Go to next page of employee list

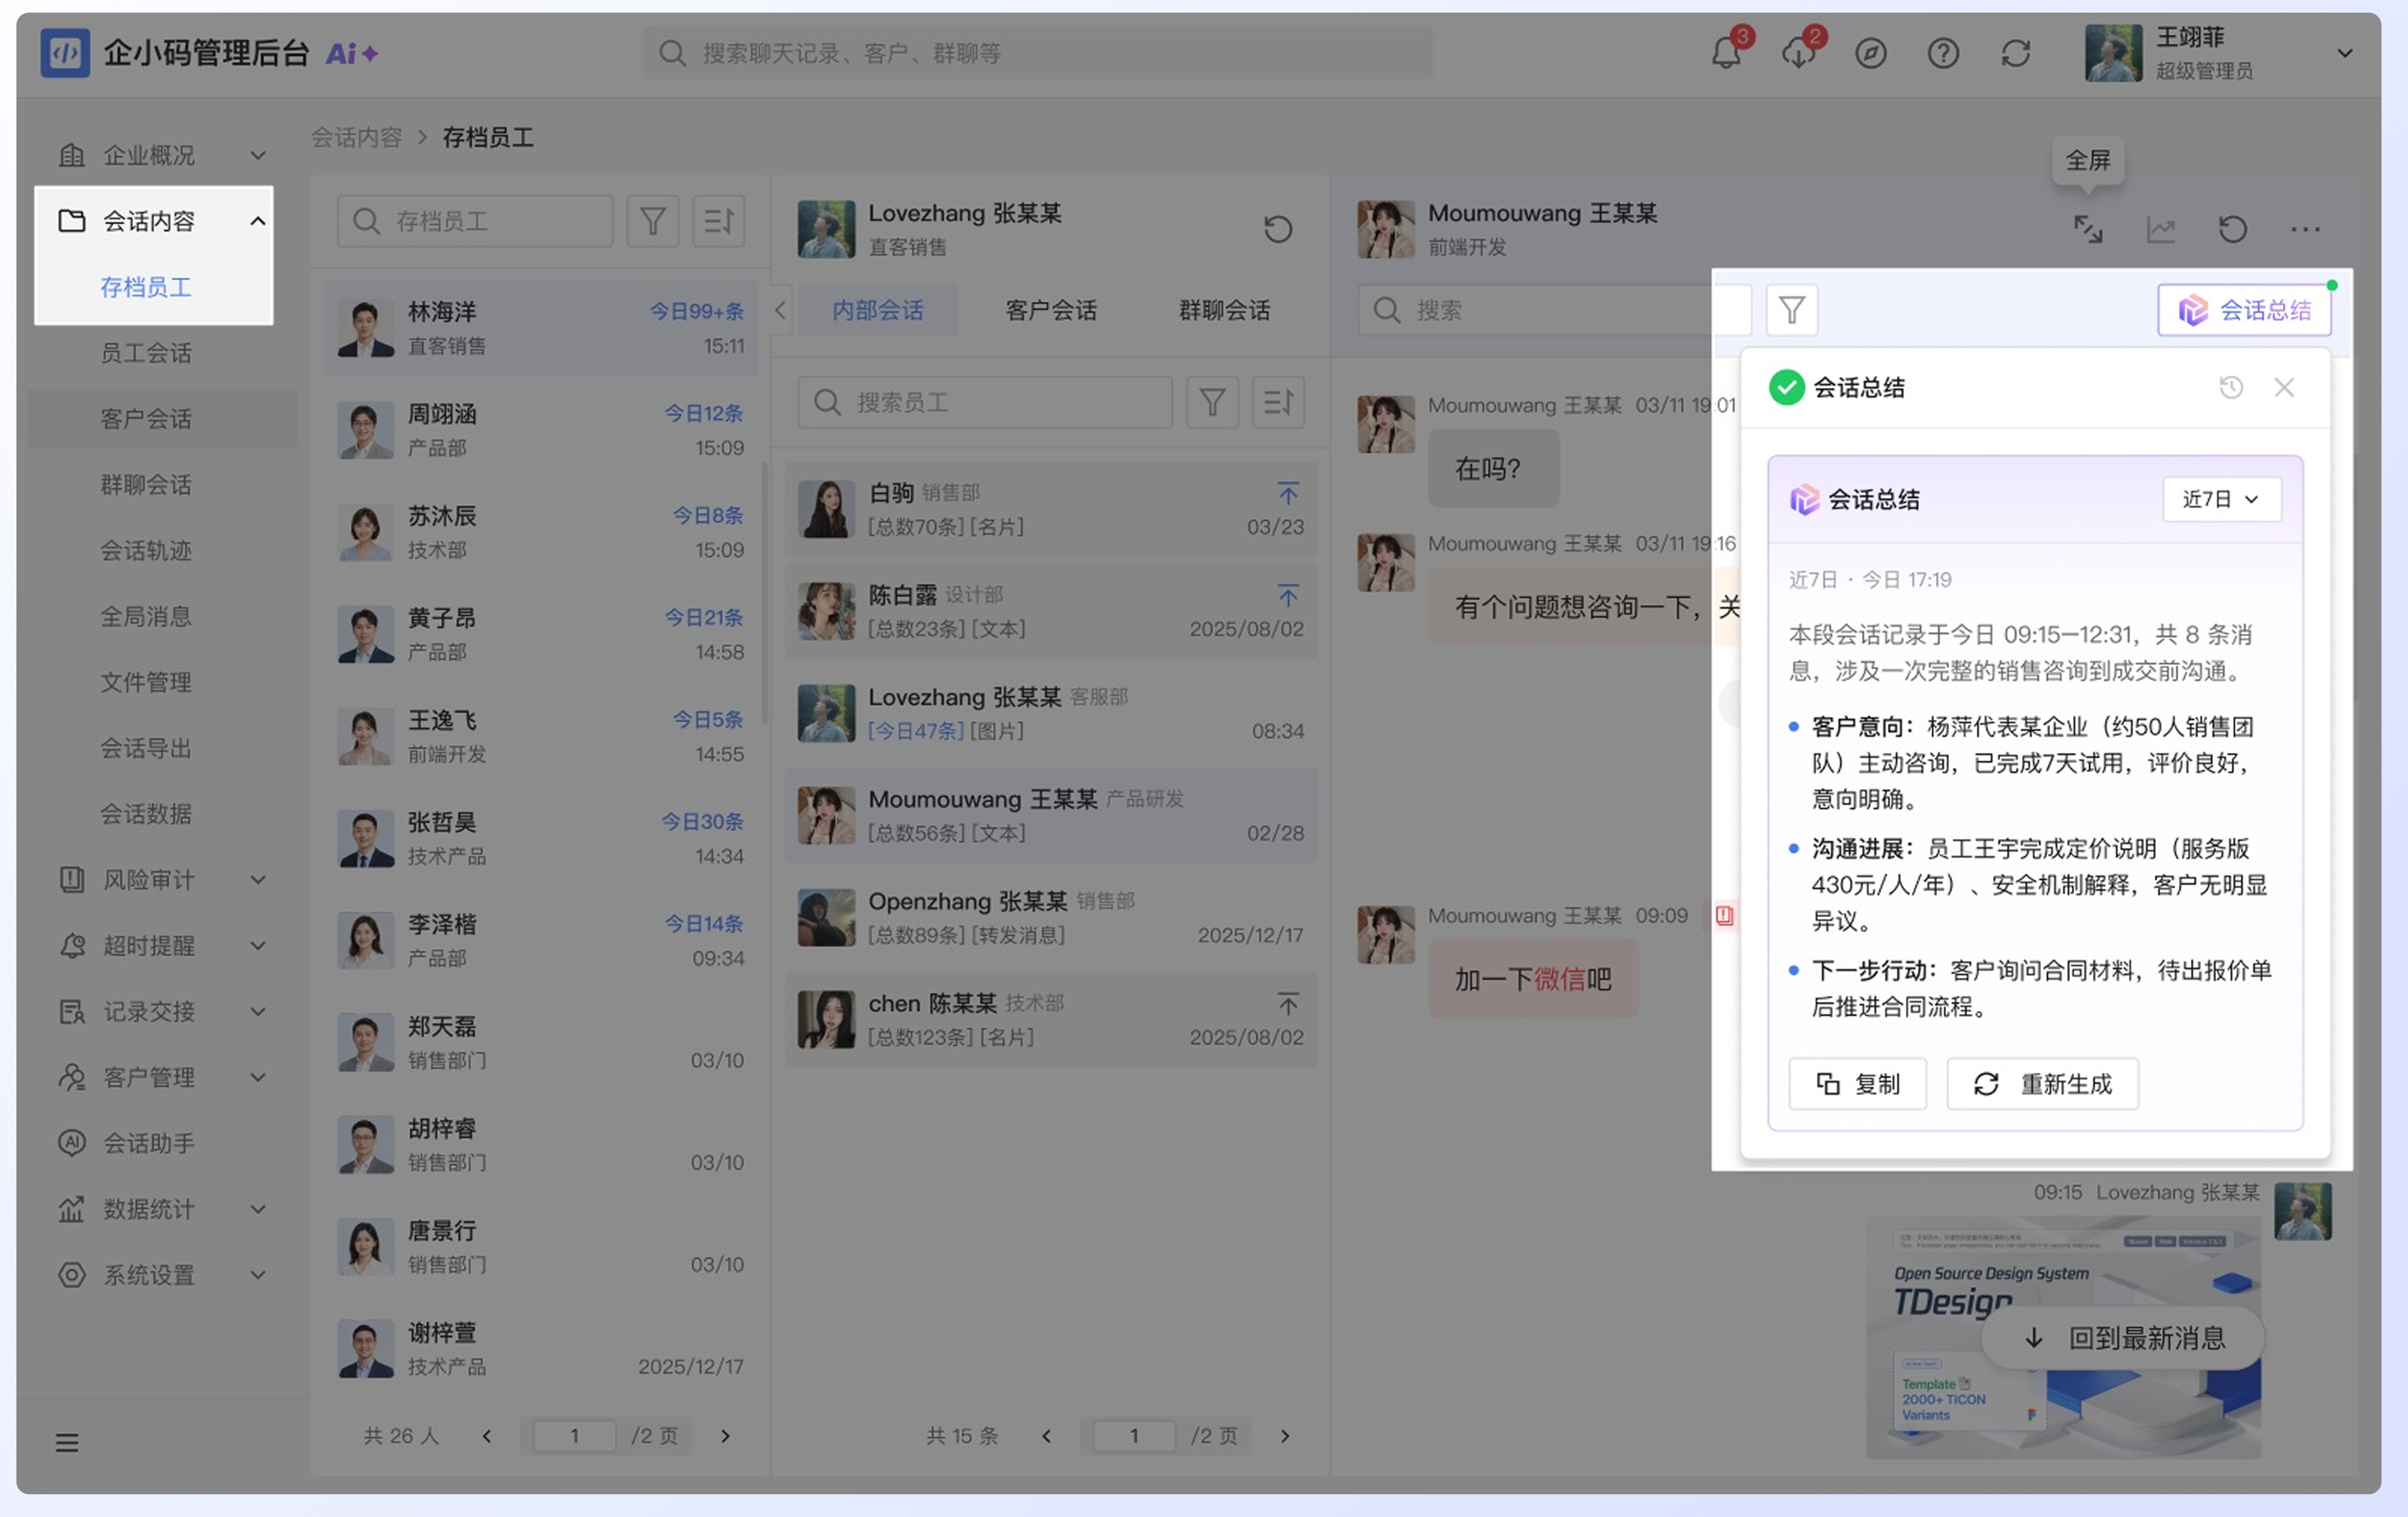coord(725,1435)
